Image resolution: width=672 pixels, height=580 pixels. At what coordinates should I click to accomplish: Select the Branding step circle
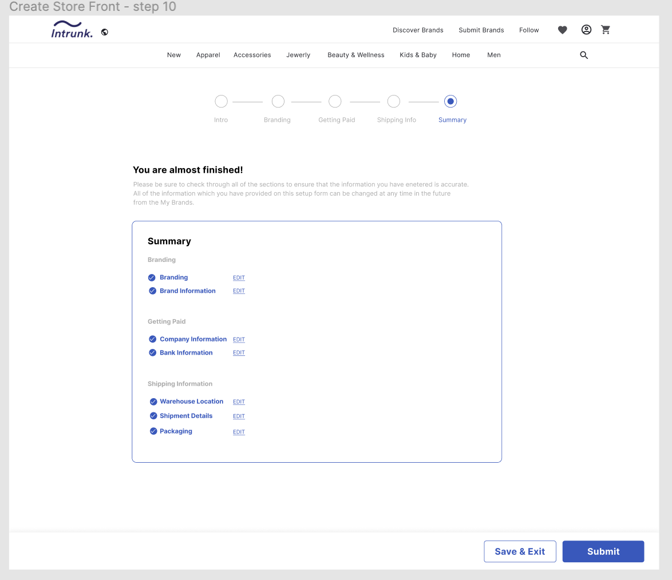pos(278,101)
